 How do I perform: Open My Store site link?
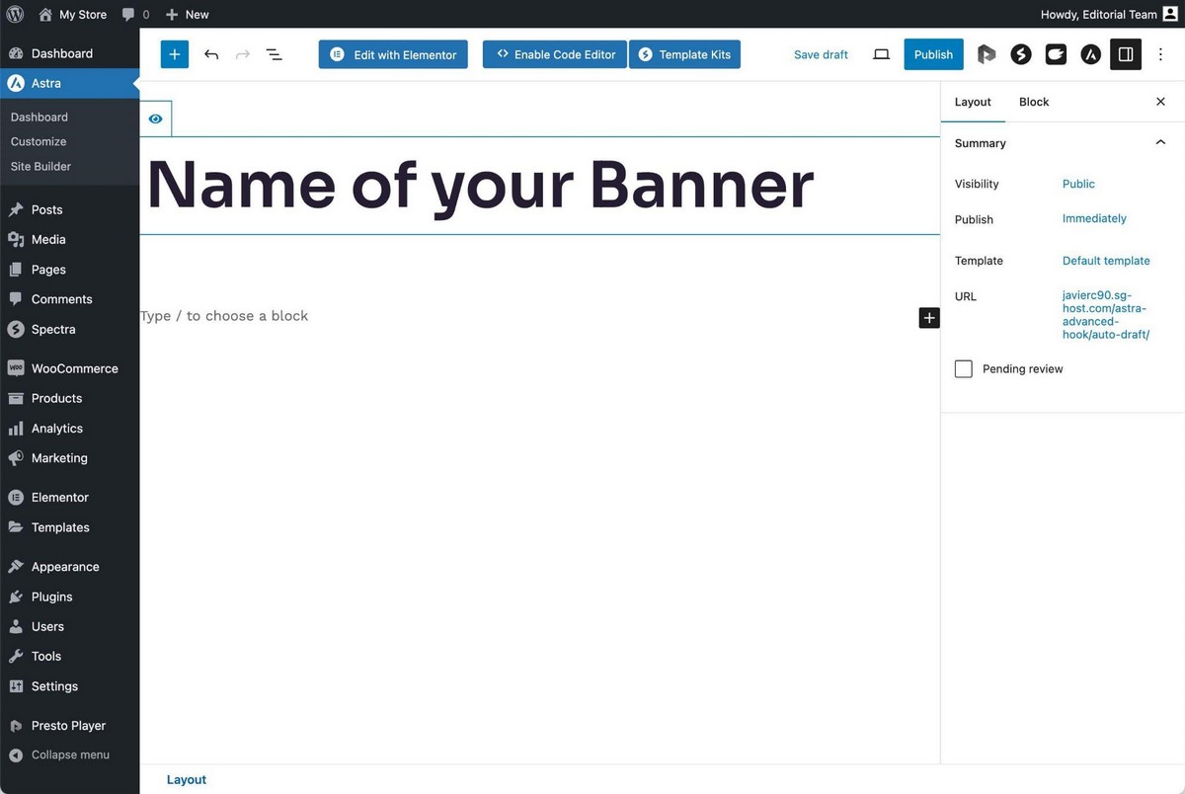(72, 14)
